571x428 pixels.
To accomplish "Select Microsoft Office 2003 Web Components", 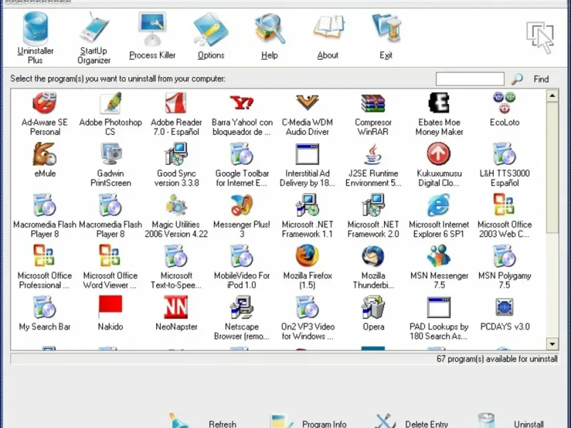I will point(505,216).
